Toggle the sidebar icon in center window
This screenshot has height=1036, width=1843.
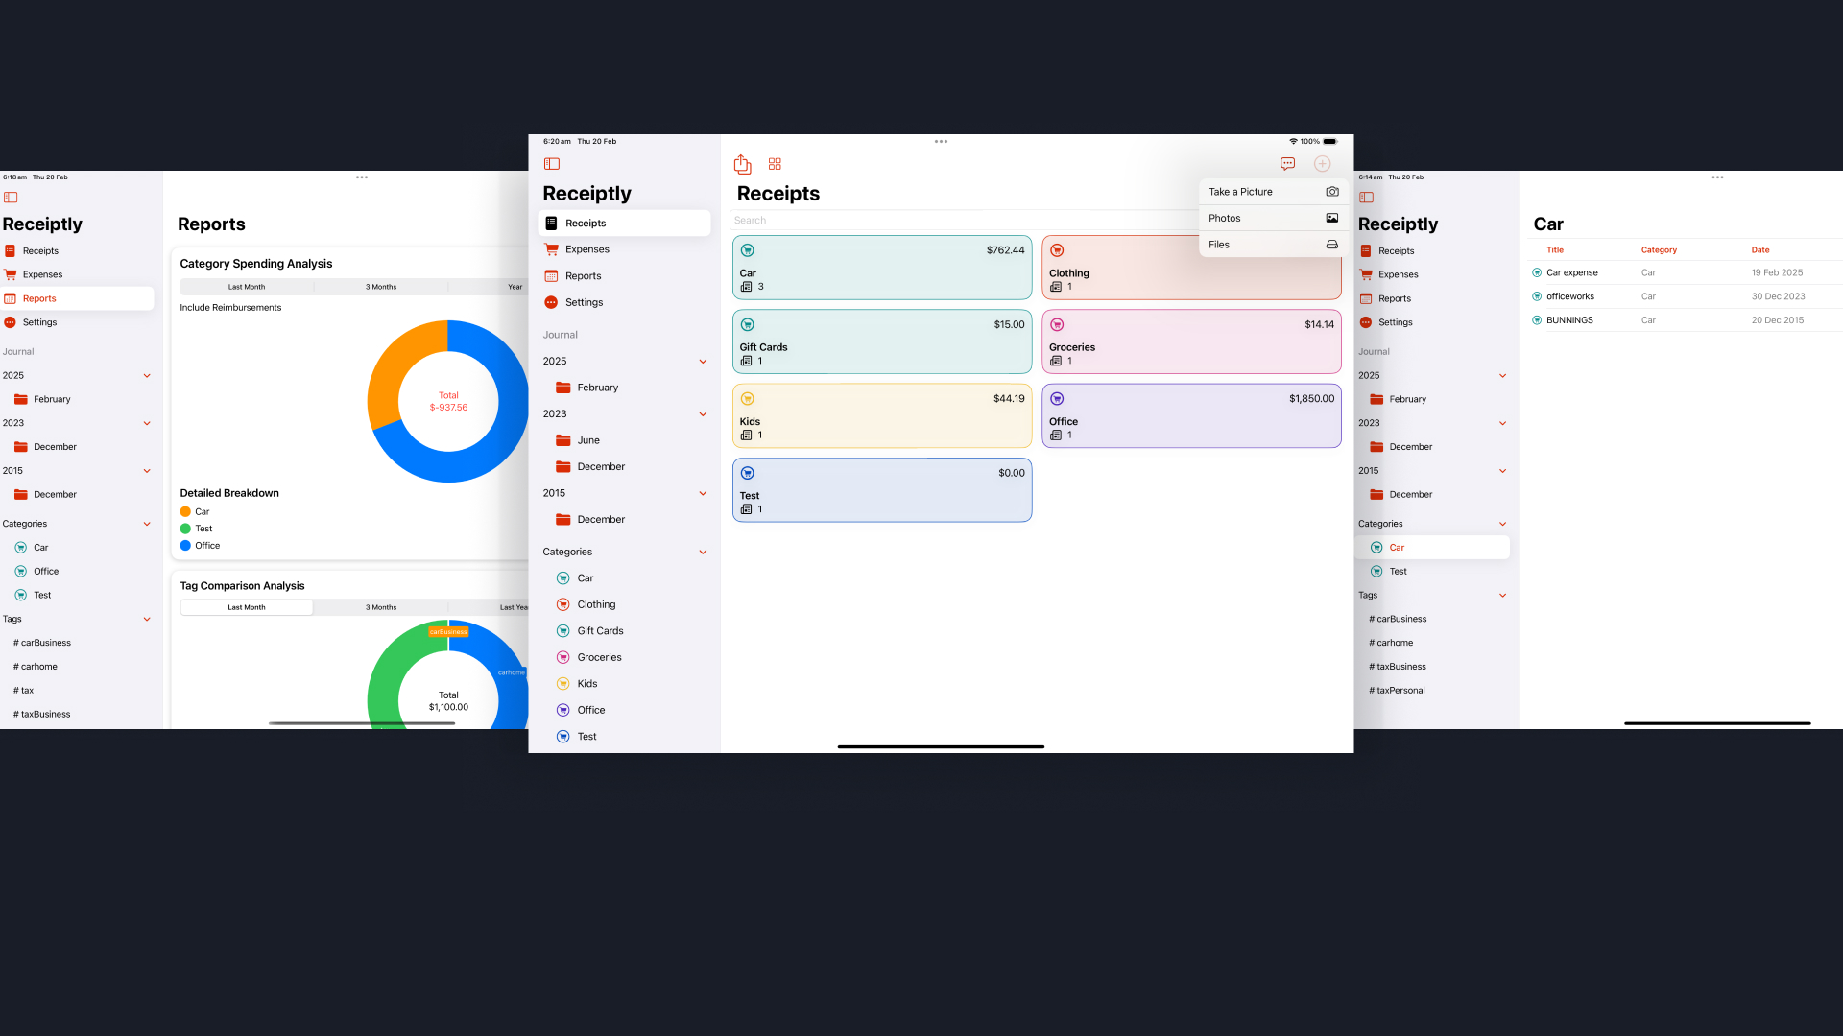(552, 164)
